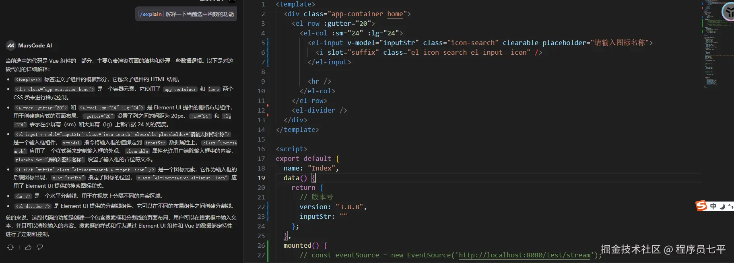Image resolution: width=734 pixels, height=263 pixels.
Task: Click the closing </template> tag
Action: [297, 129]
